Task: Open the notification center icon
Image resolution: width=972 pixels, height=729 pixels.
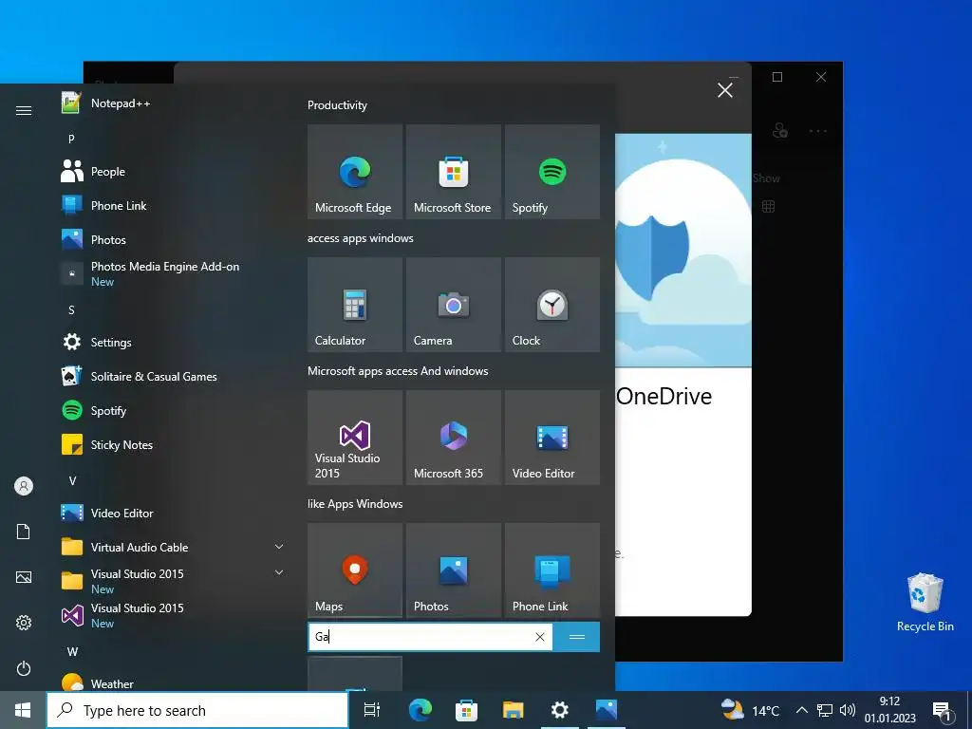Action: click(943, 711)
